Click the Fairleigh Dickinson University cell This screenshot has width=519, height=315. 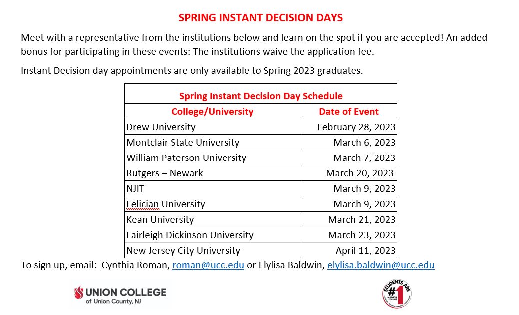click(212, 235)
